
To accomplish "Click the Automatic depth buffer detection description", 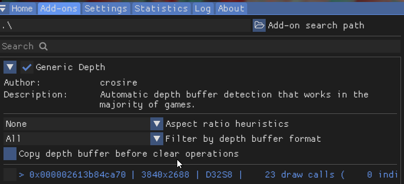I will [234, 99].
